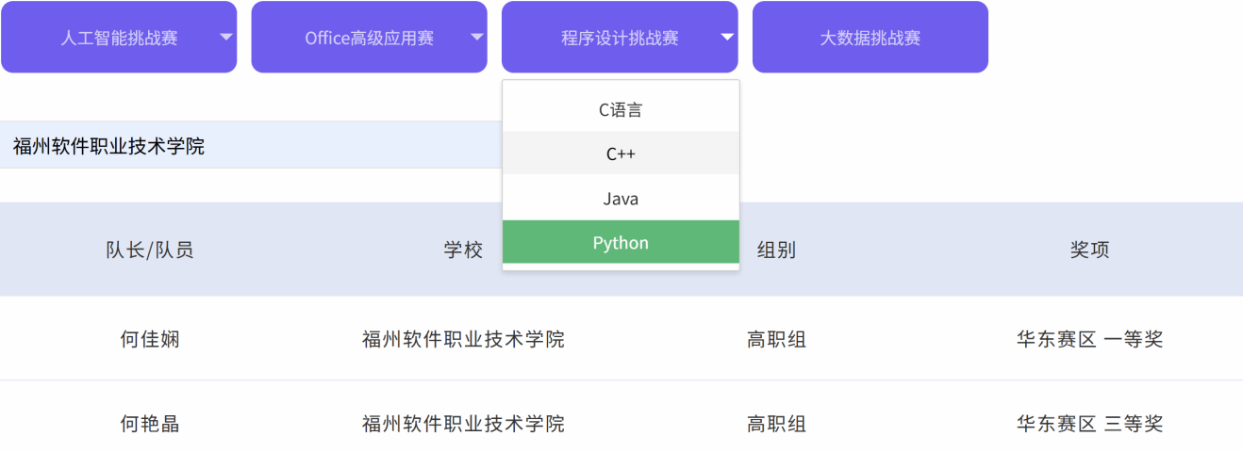Click the 人工智能挑战赛 button label
Image resolution: width=1243 pixels, height=452 pixels.
click(x=119, y=38)
